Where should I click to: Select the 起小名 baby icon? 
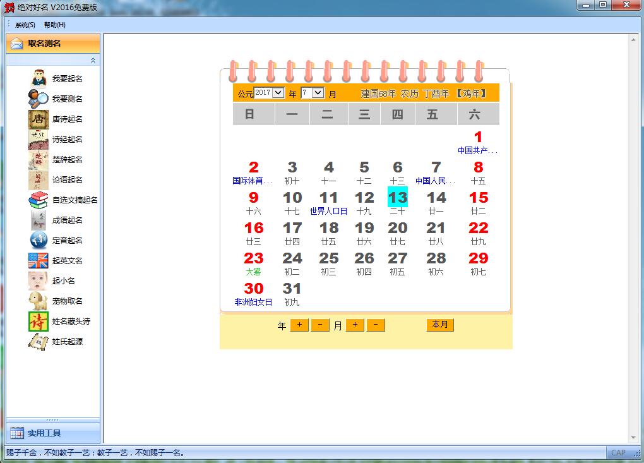tap(39, 280)
